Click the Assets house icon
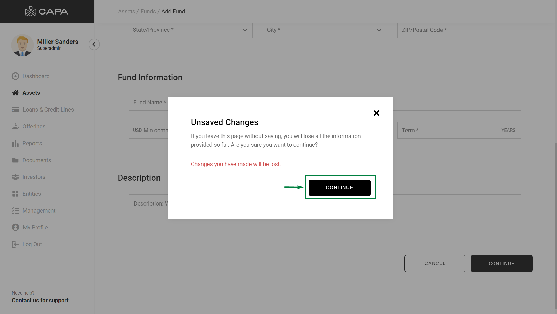557x314 pixels. [15, 93]
